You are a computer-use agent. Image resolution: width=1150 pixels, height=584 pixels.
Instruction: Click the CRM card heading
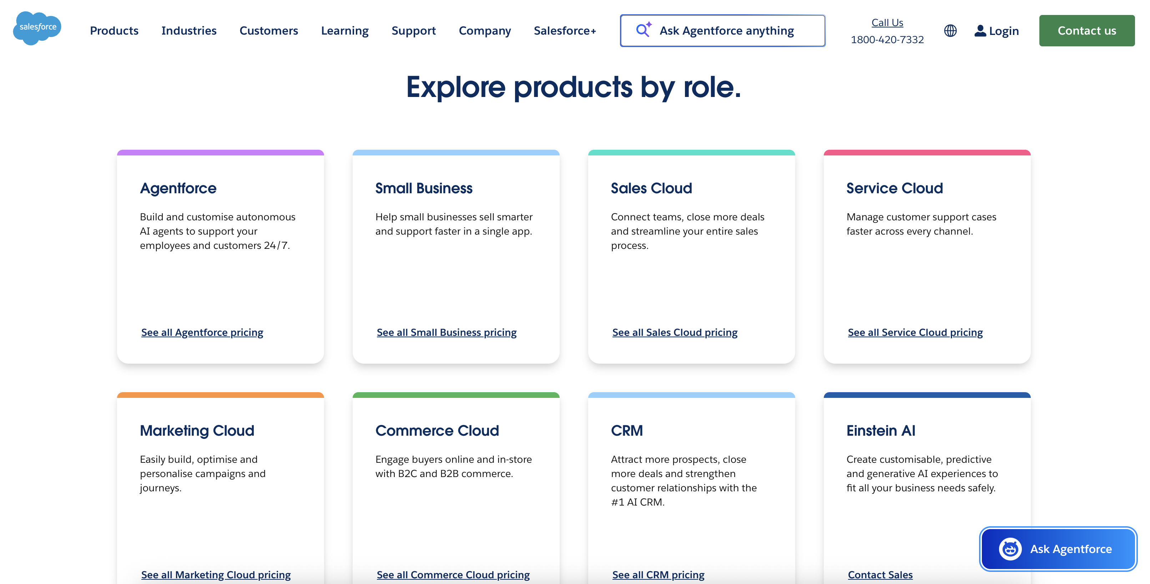(627, 431)
